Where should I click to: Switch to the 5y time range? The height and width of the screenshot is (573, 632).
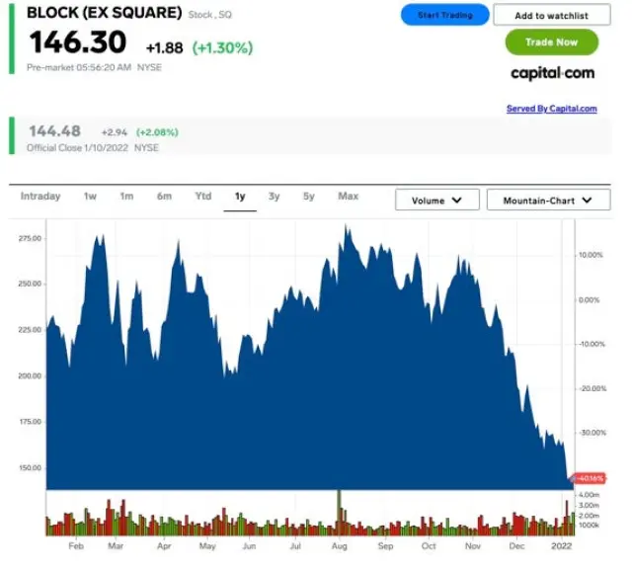pos(309,197)
